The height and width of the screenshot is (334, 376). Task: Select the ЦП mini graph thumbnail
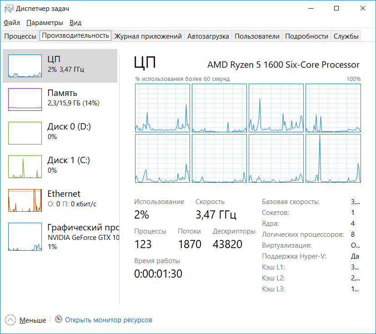[25, 66]
